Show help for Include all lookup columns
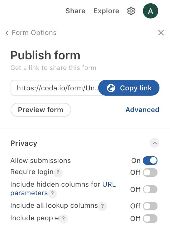Screen dimensions: 170x246 point(102,206)
